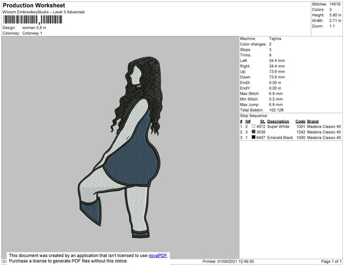The height and width of the screenshot is (266, 344).
Task: Select code 1242 in stop sequence
Action: coord(301,132)
